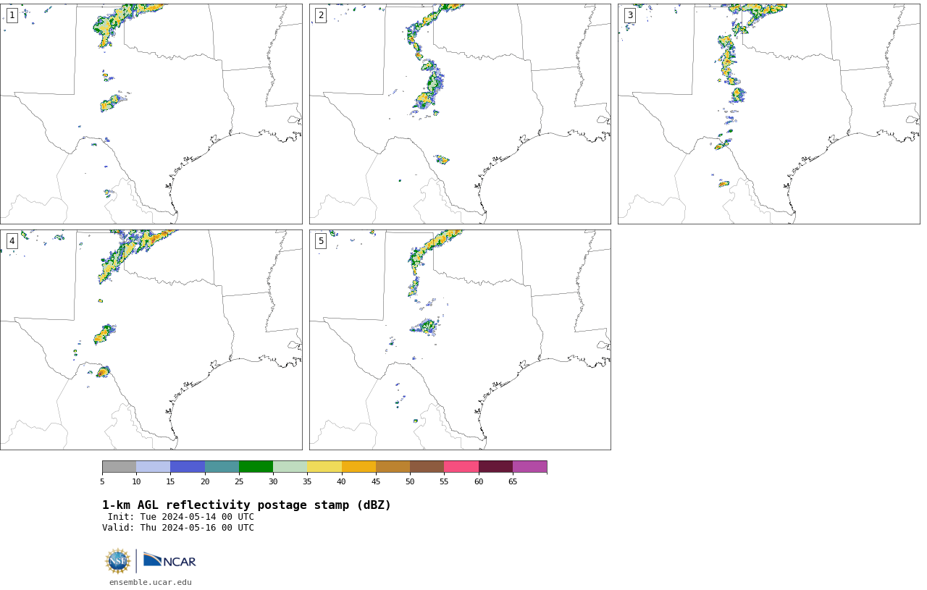927x590 pixels.
Task: Click the number 3 panel label
Action: (629, 15)
